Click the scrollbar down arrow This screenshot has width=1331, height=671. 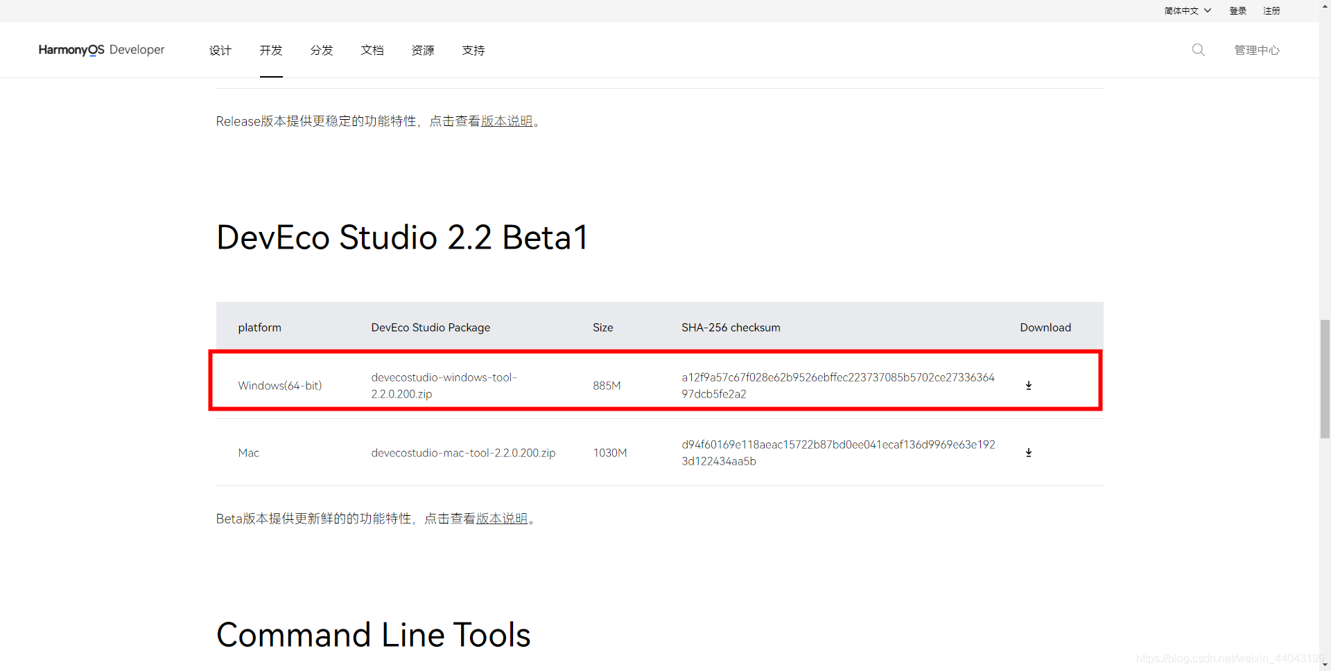[1325, 665]
